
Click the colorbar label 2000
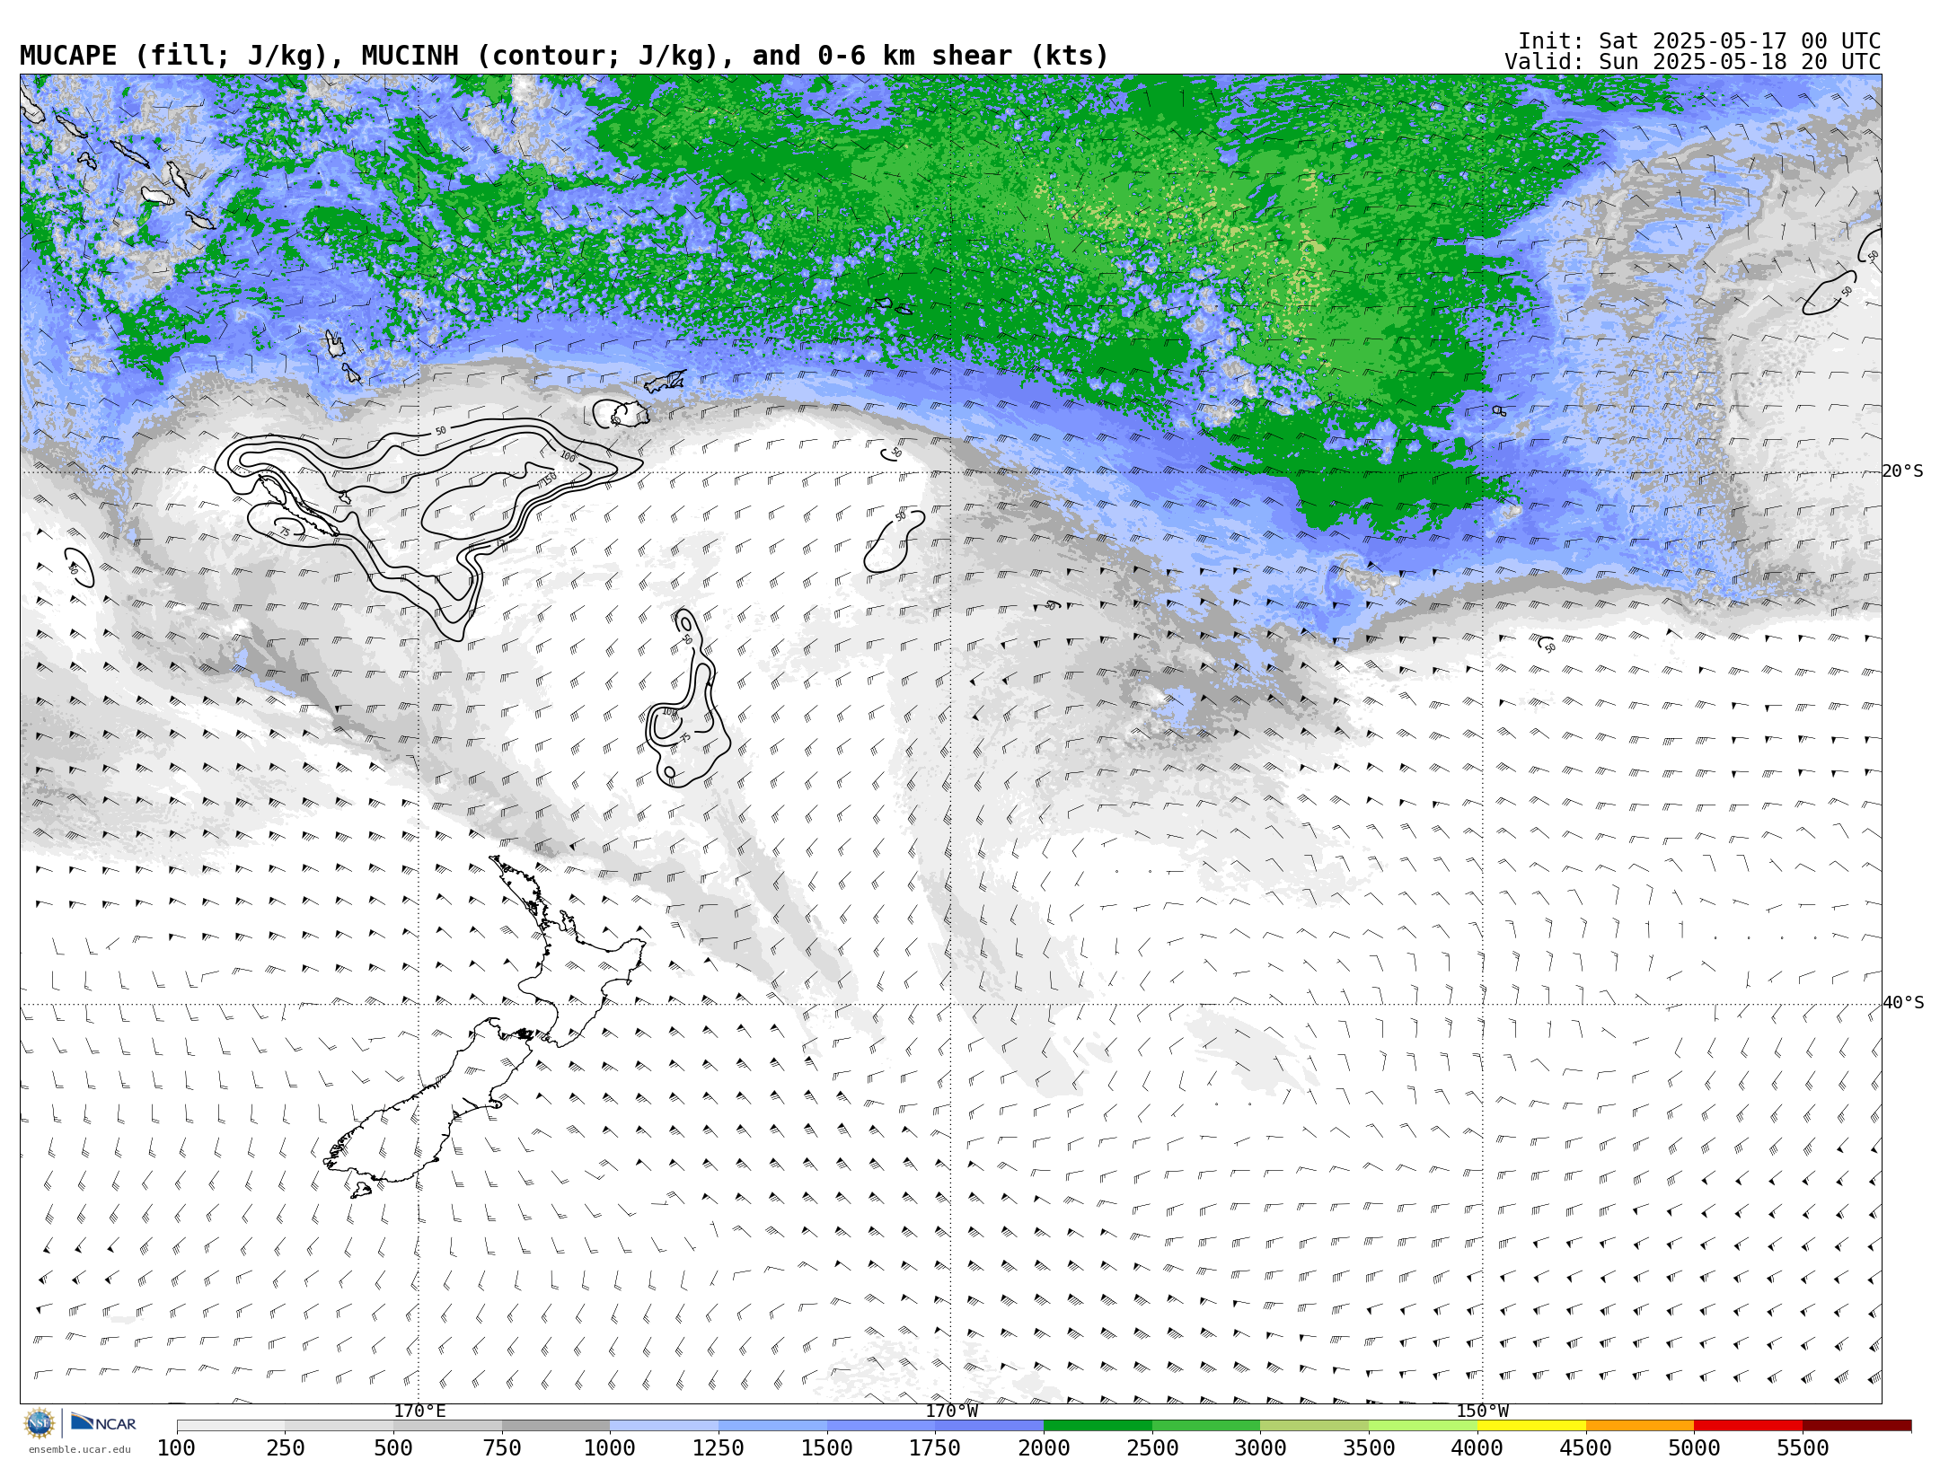1044,1447
